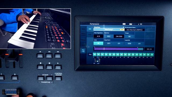Push the OCTAVE plus button
172x97 pixels.
coord(49,78)
